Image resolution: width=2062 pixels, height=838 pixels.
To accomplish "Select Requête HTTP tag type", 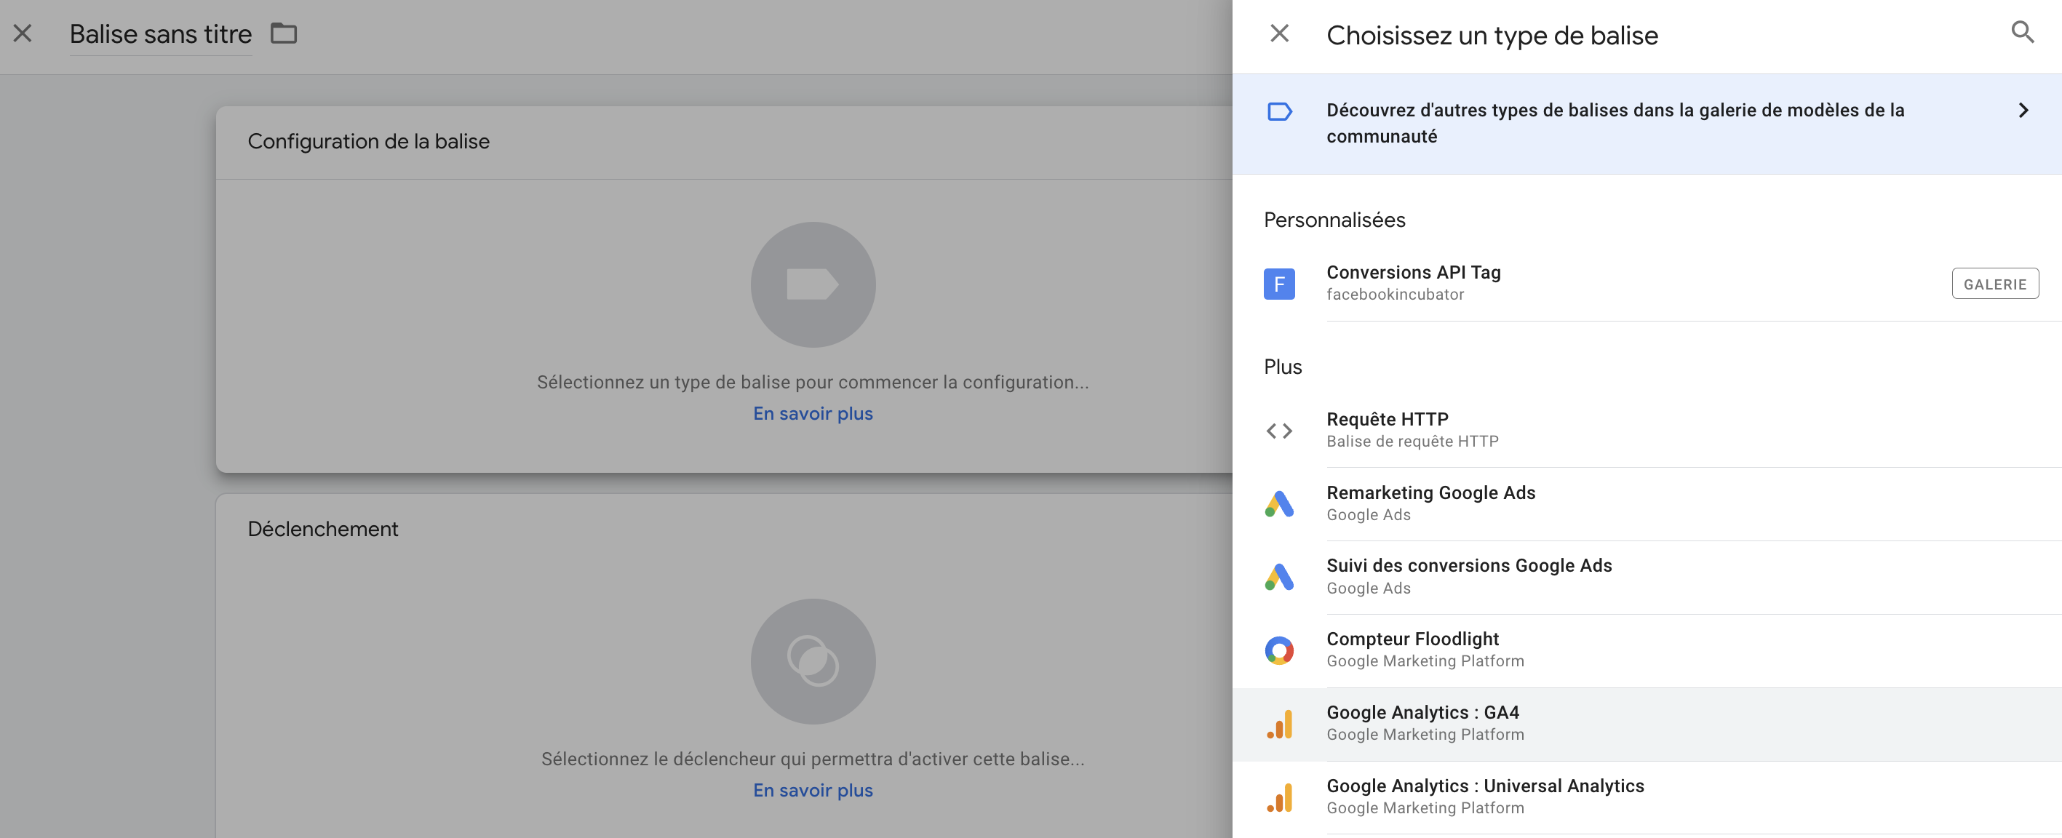I will 1647,431.
